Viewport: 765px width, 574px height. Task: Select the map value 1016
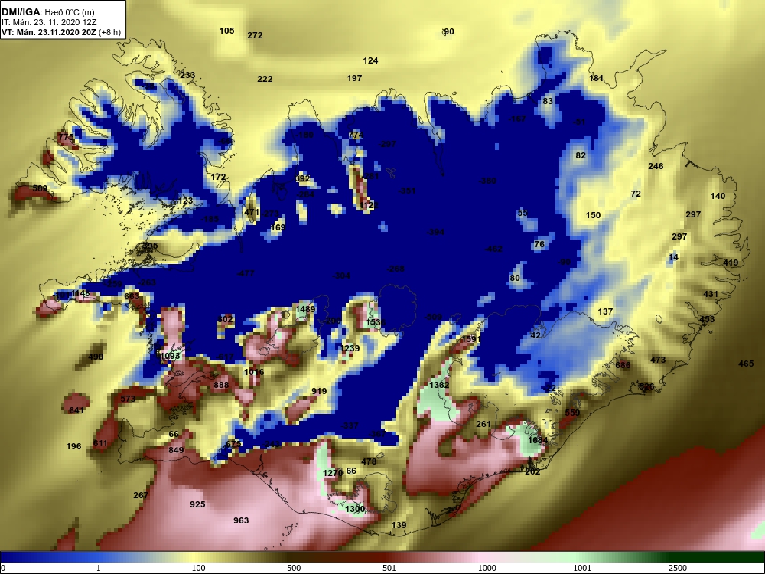click(254, 372)
